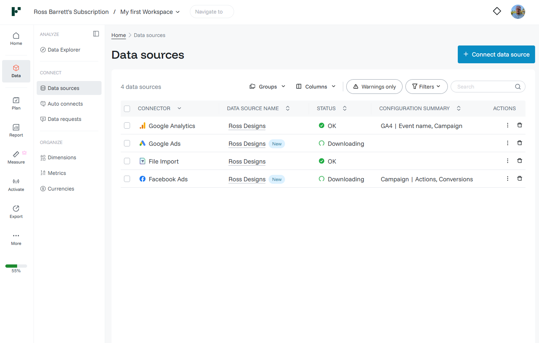Check the Facebook Ads row checkbox
The width and height of the screenshot is (539, 343).
(127, 179)
